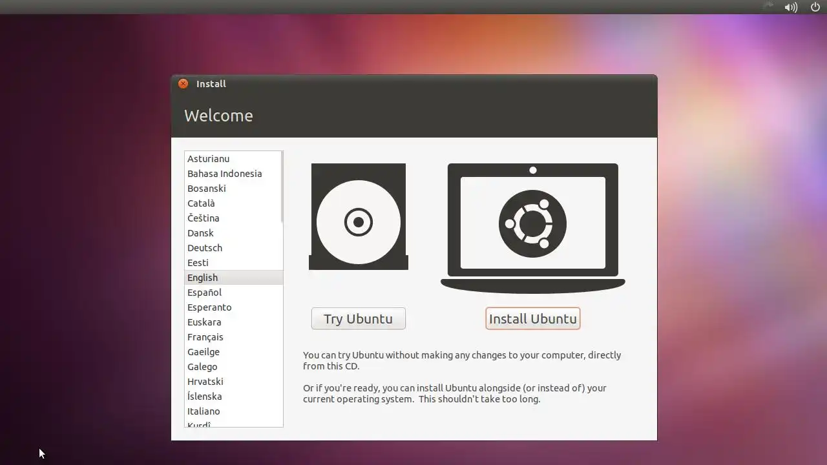Viewport: 827px width, 465px height.
Task: Select Français language
Action: point(233,337)
